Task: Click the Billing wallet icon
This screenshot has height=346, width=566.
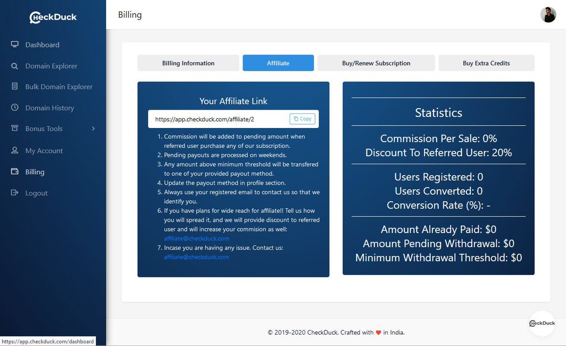Action: point(15,171)
